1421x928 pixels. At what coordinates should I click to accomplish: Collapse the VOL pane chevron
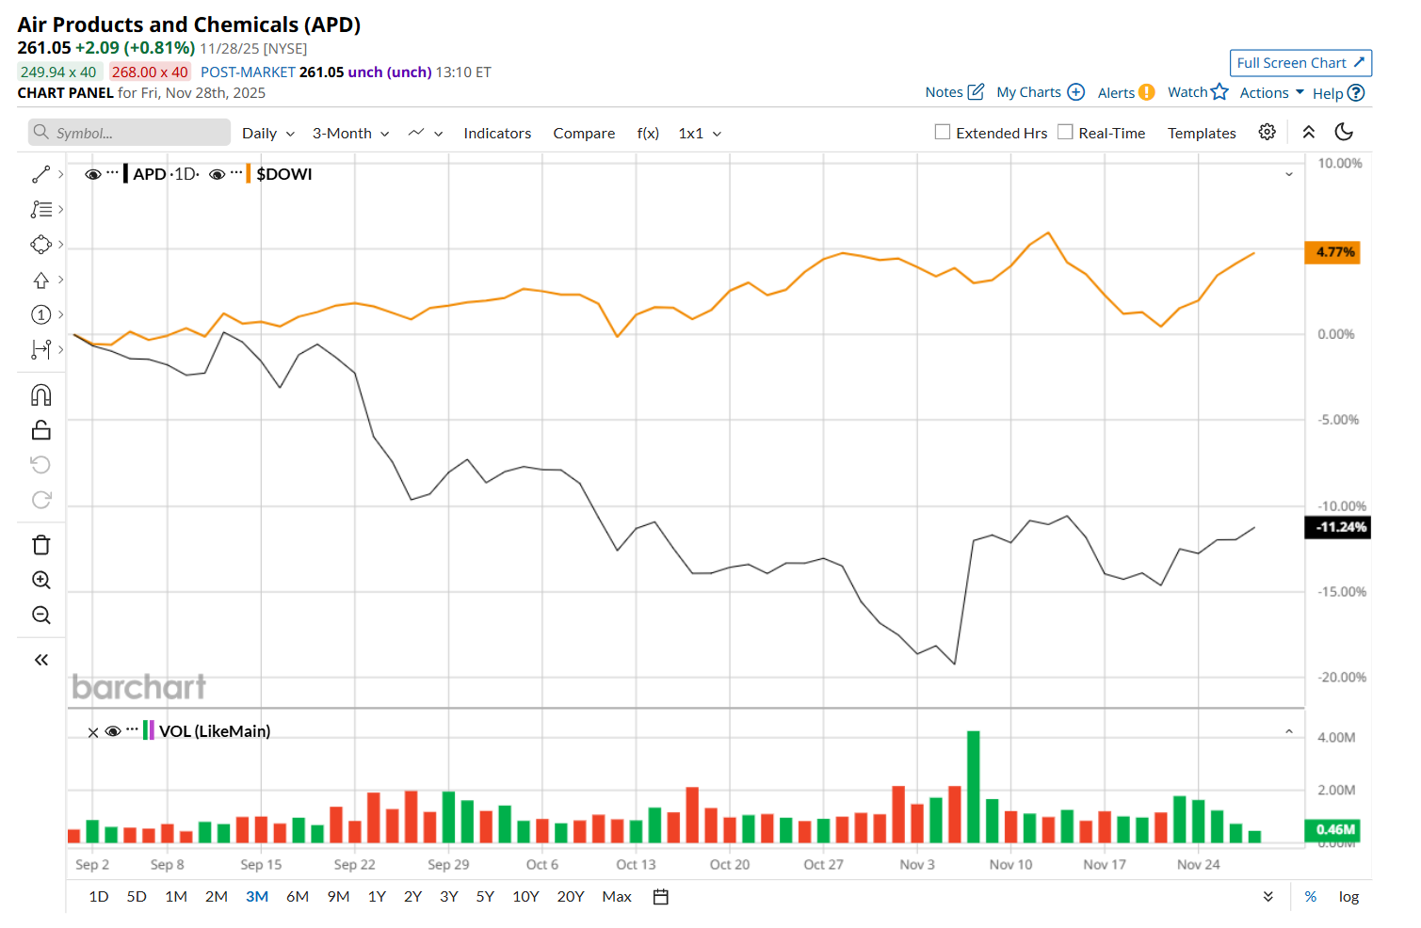click(1289, 731)
